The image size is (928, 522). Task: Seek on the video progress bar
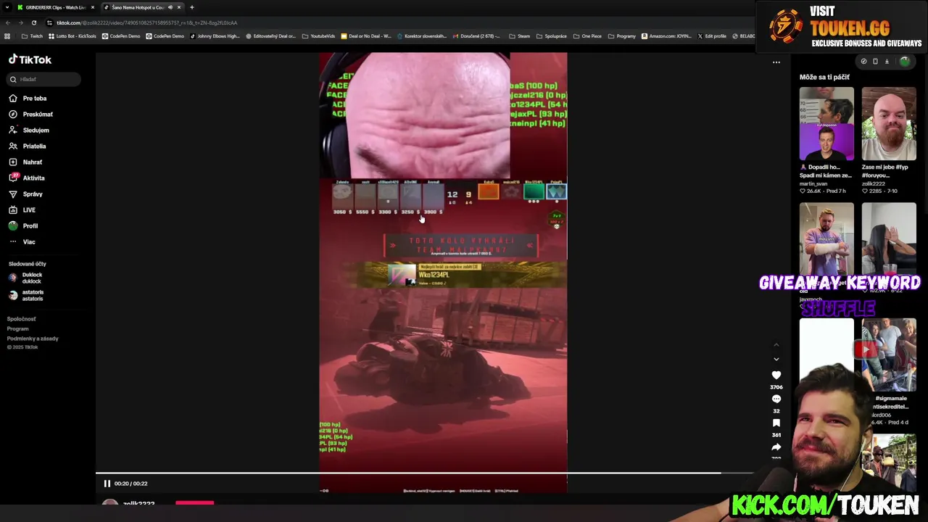424,473
